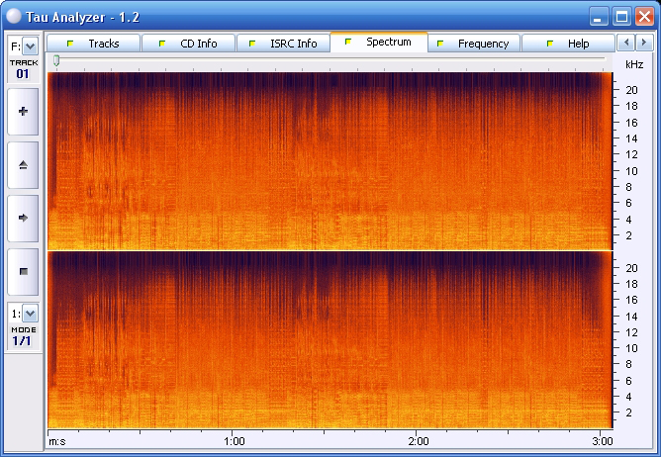
Task: Click the plus (+) button in left sidebar
Action: point(23,112)
